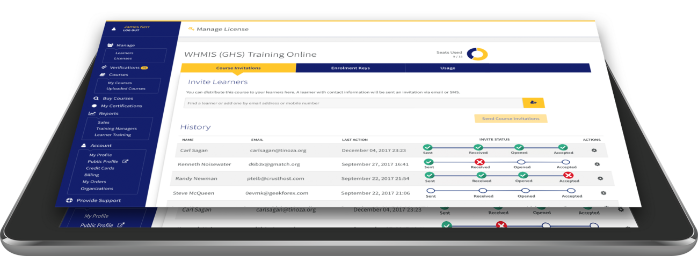
Task: Open the Buy Courses sidebar link
Action: pos(118,99)
